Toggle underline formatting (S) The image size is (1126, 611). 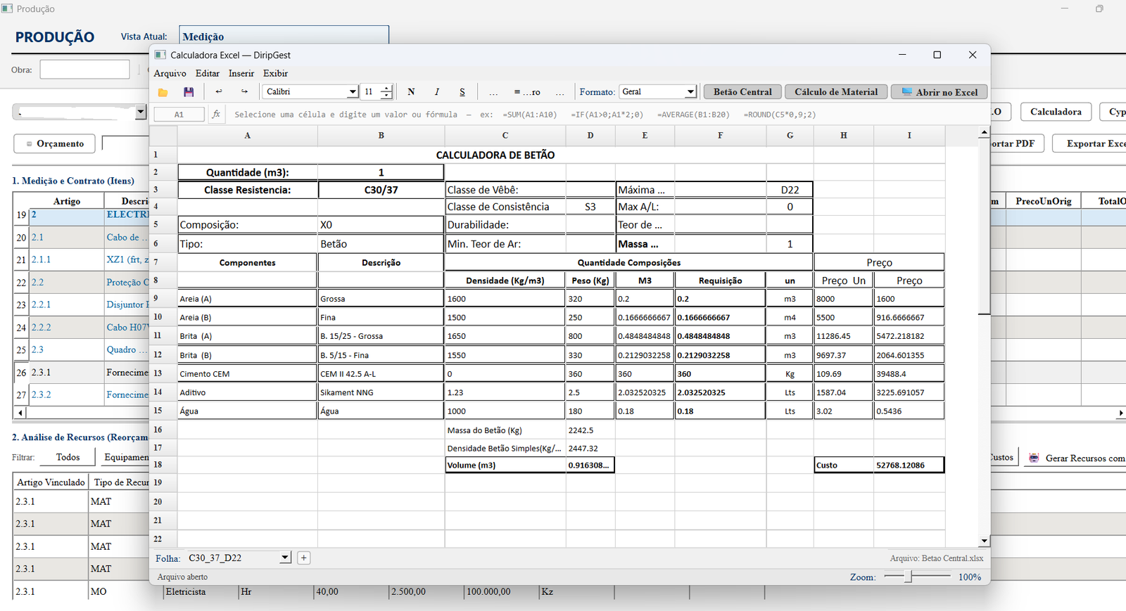click(x=462, y=92)
